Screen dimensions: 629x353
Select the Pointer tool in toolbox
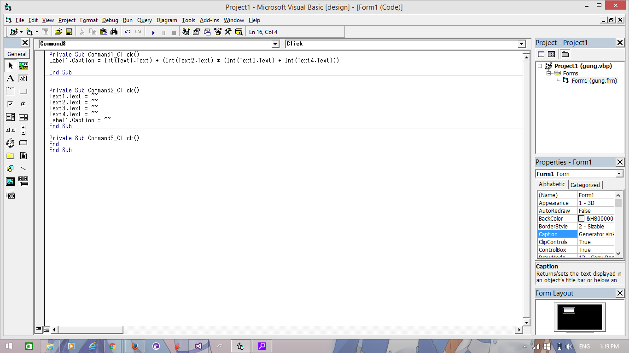tap(11, 66)
